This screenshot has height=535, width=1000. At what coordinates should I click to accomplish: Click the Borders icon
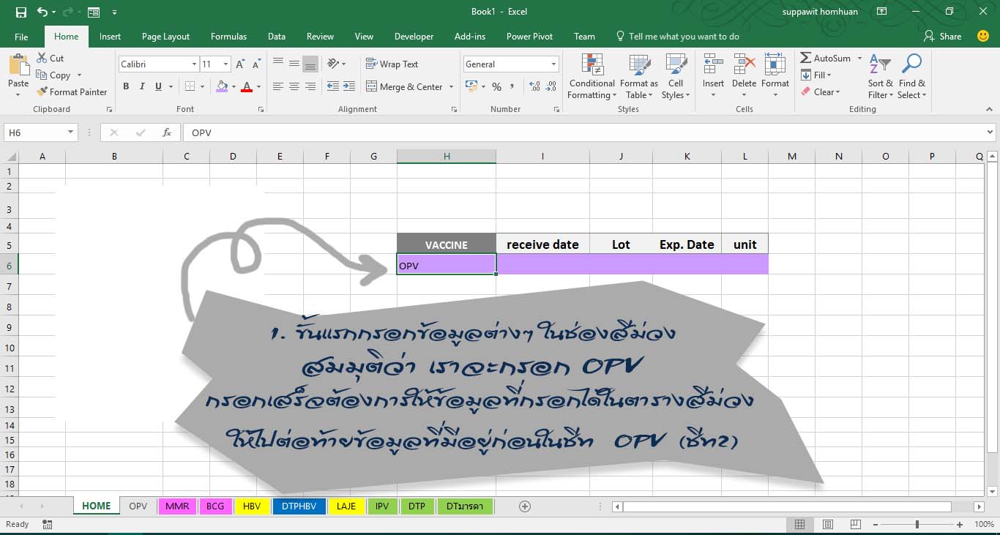coord(190,86)
